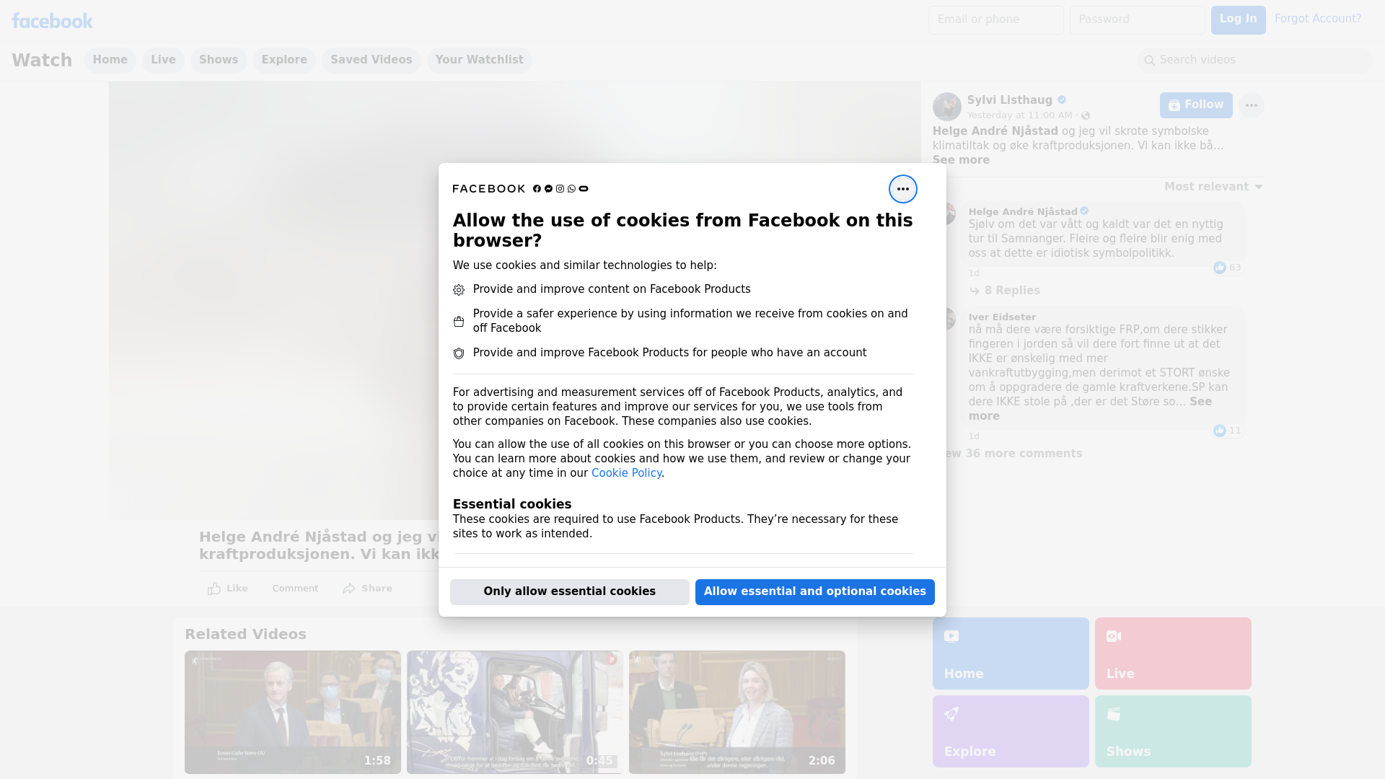Click the Facebook logo in the top bar

tap(52, 21)
